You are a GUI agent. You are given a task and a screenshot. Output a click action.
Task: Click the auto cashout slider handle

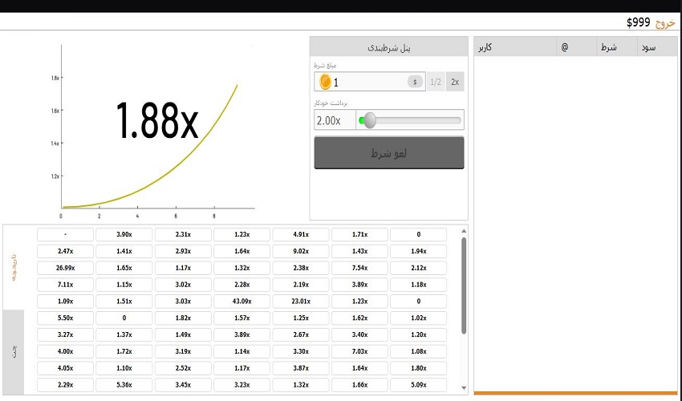click(369, 120)
